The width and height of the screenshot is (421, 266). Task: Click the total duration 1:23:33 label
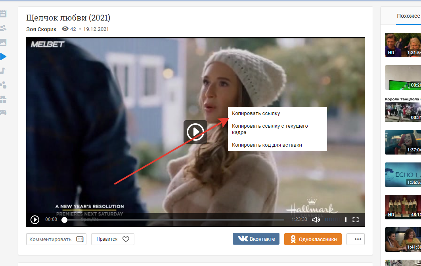(x=299, y=219)
